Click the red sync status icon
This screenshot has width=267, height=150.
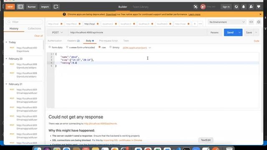tap(203, 7)
